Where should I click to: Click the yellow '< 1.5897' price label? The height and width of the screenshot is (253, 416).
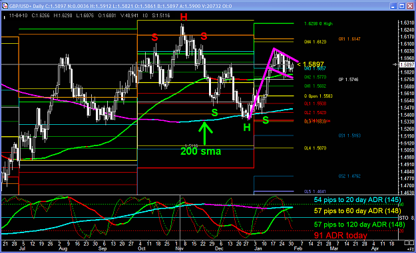[311, 64]
